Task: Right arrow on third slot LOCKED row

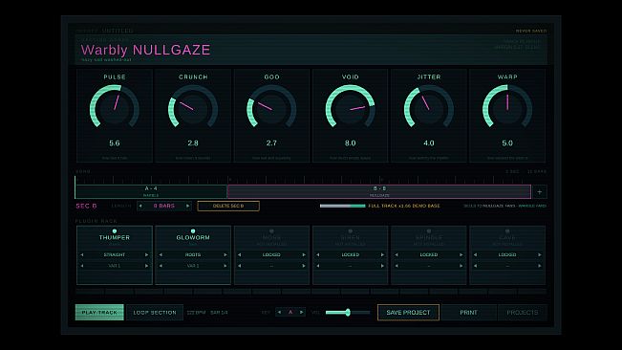Action: coord(304,254)
